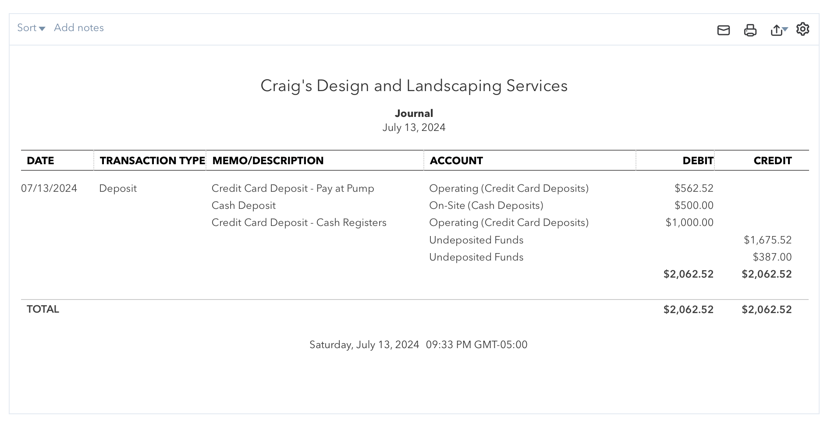The height and width of the screenshot is (423, 831).
Task: Open the report settings gear icon
Action: pos(803,30)
